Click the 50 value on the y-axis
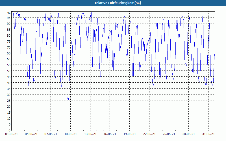Image resolution: width=226 pixels, height=141 pixels. (9, 71)
